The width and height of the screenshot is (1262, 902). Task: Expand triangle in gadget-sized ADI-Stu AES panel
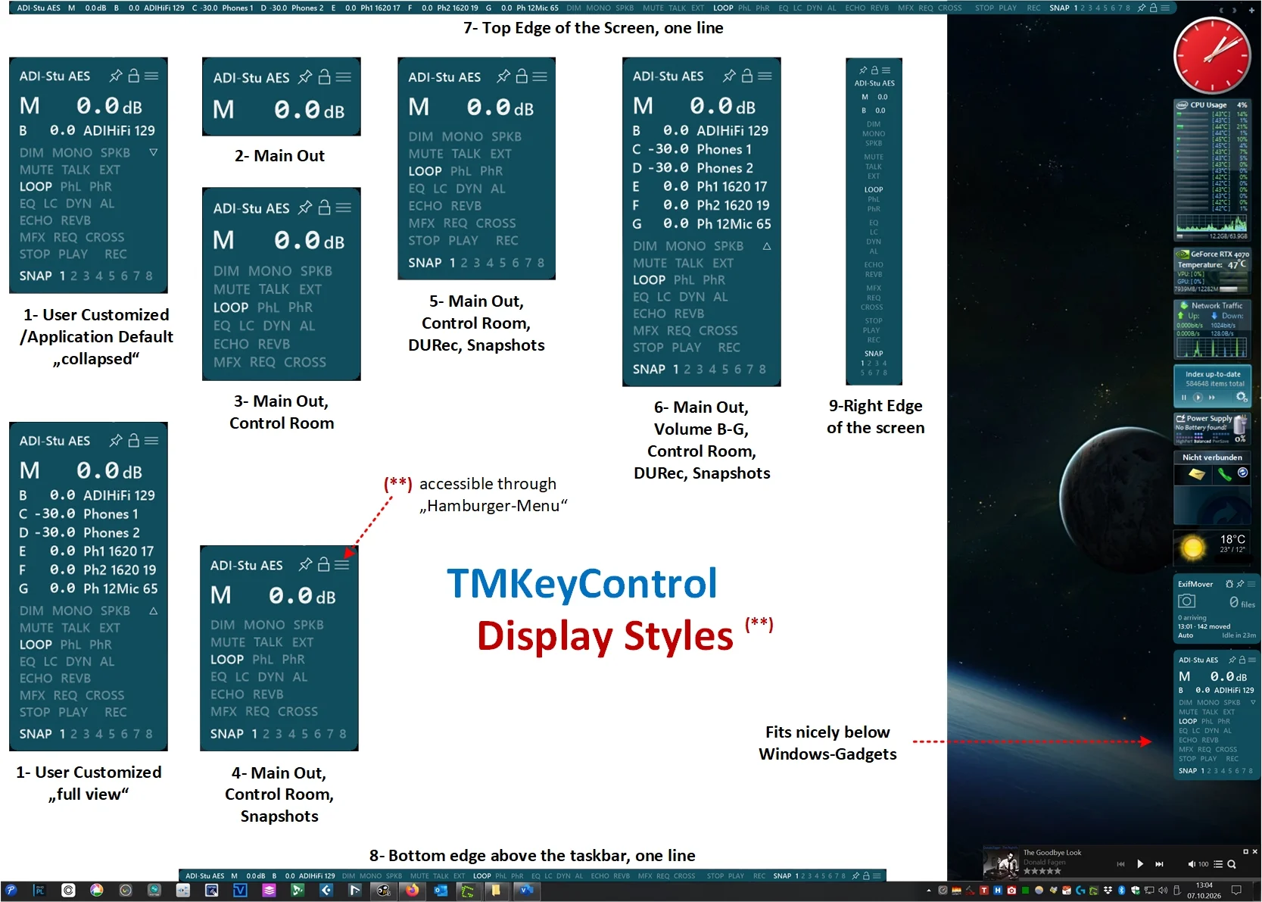click(x=1253, y=702)
